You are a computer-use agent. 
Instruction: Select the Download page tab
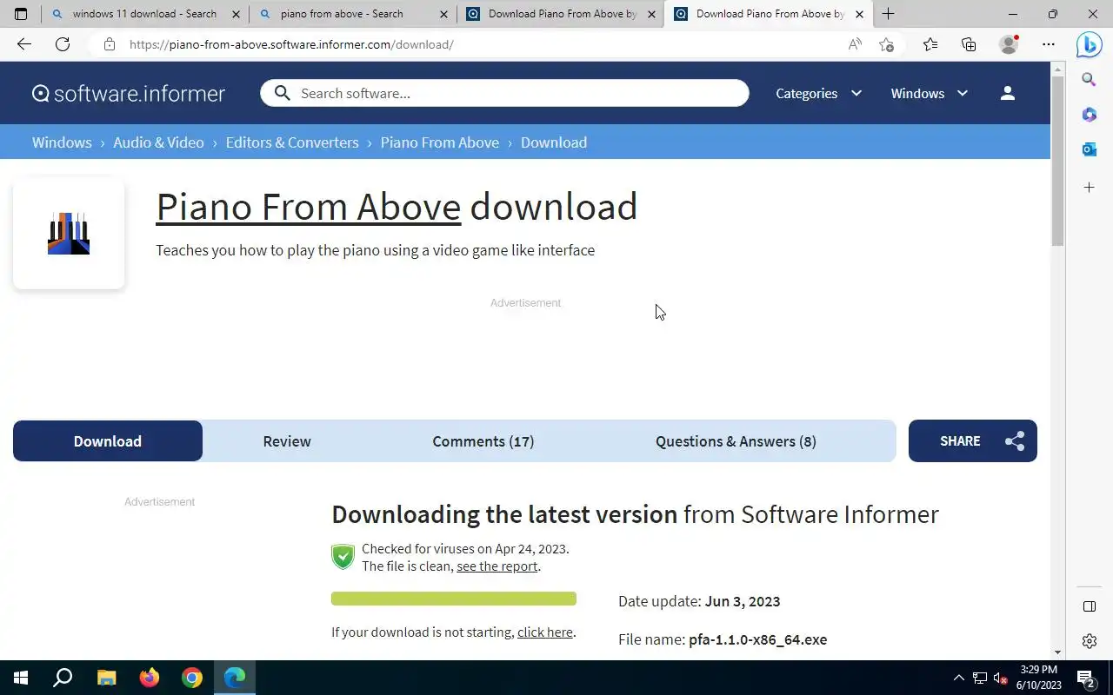point(108,441)
